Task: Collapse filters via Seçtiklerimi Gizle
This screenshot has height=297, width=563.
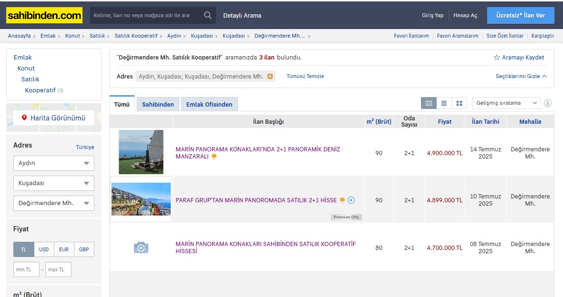Action: point(521,76)
